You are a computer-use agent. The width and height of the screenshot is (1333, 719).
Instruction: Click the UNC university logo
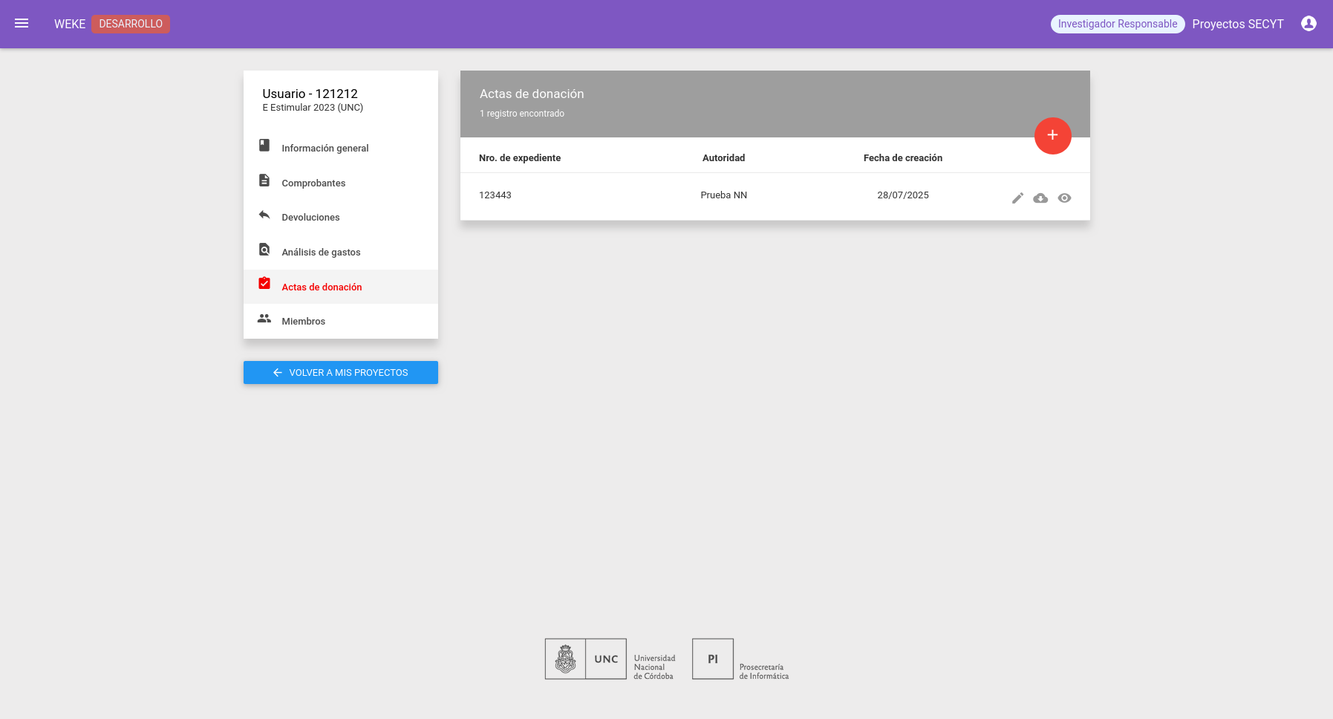610,659
